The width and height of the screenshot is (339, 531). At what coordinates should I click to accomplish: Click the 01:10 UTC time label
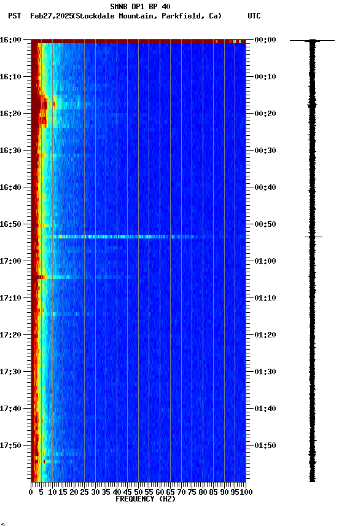(265, 298)
